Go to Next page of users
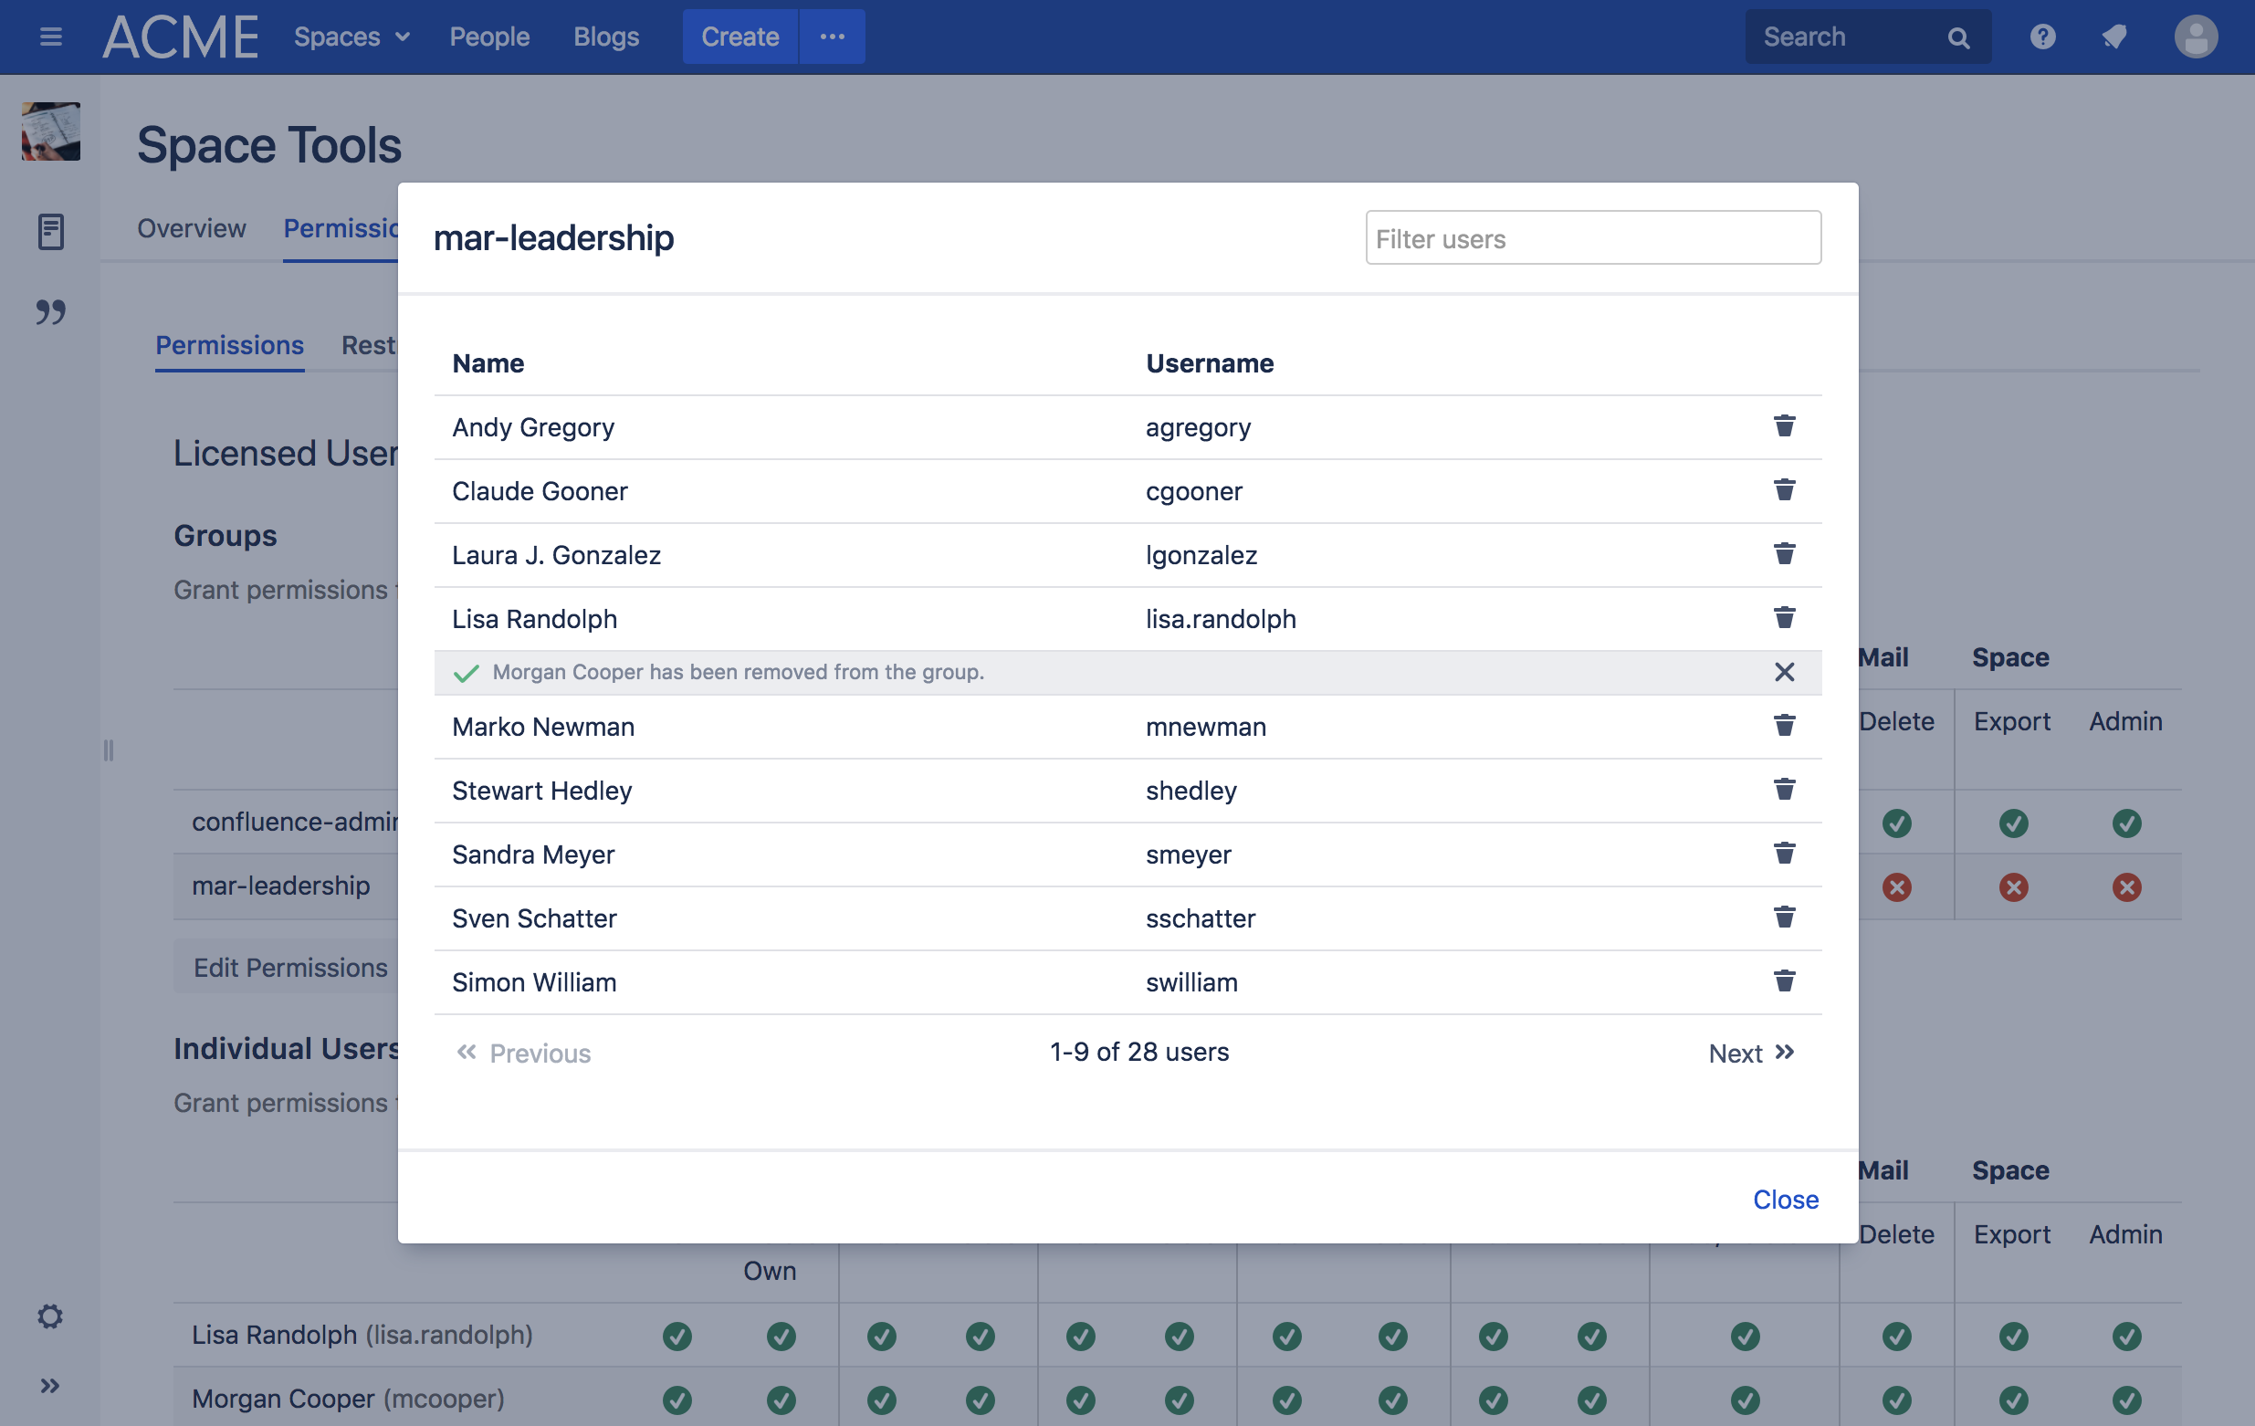Image resolution: width=2255 pixels, height=1426 pixels. pyautogui.click(x=1750, y=1054)
